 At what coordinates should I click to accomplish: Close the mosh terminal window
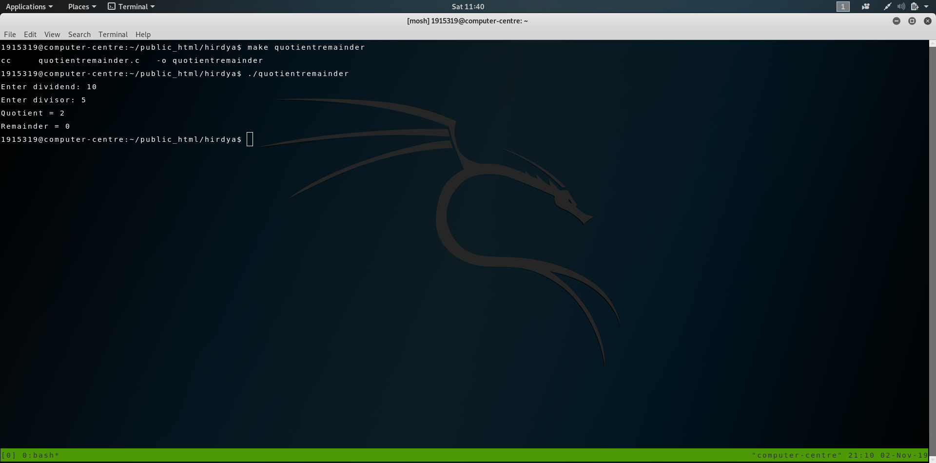[928, 21]
